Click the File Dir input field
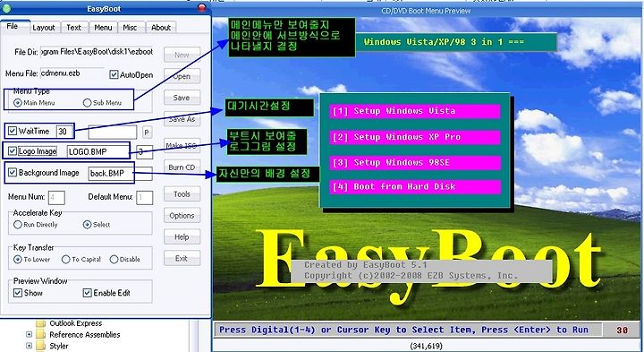 click(97, 52)
